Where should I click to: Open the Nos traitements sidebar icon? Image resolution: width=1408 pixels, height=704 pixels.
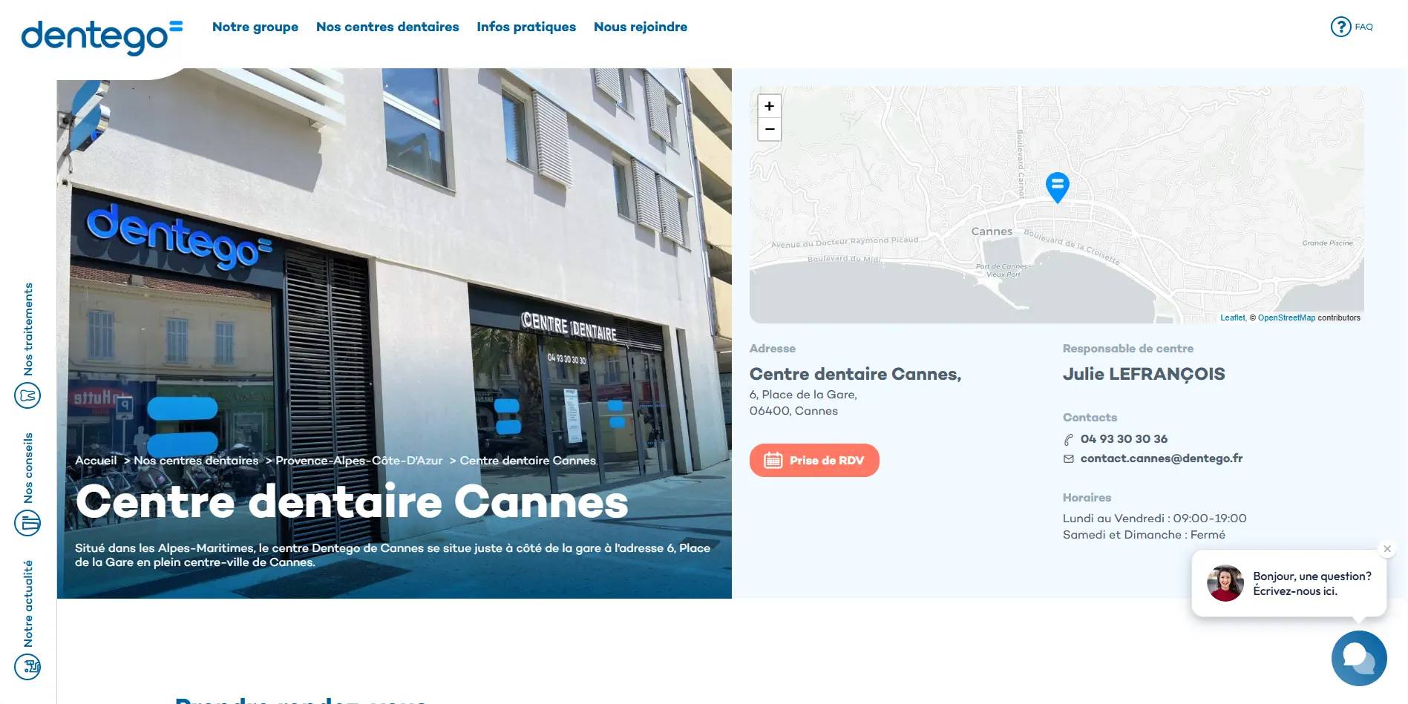pos(27,395)
